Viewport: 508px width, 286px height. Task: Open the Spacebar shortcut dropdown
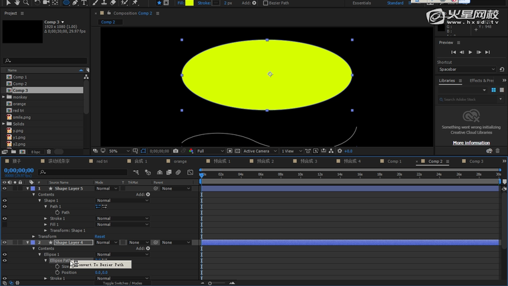click(x=467, y=69)
